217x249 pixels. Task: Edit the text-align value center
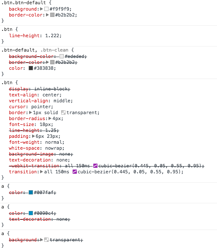coord(51,95)
